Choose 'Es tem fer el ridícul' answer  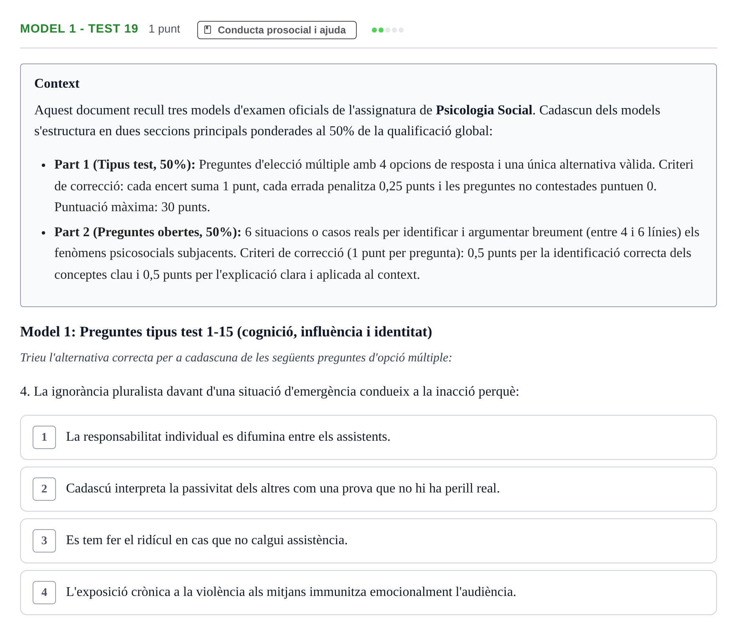[368, 541]
